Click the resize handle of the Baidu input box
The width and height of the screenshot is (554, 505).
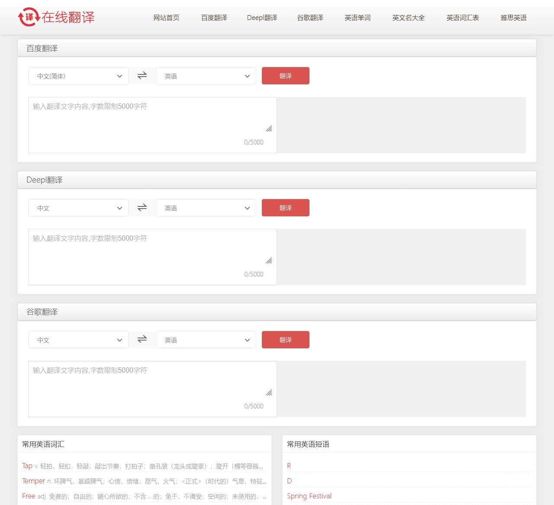pyautogui.click(x=269, y=128)
